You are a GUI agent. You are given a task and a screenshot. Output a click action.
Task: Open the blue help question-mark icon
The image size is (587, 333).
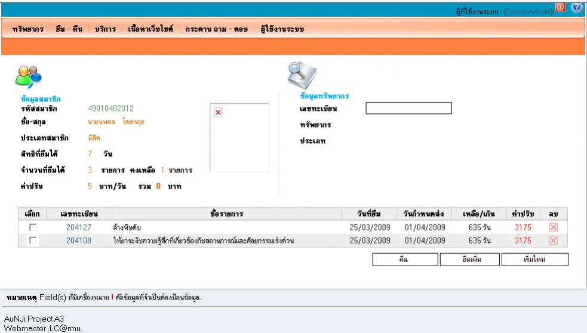tap(576, 7)
